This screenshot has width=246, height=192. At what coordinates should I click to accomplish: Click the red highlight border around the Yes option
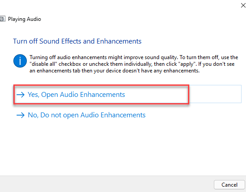[101, 85]
